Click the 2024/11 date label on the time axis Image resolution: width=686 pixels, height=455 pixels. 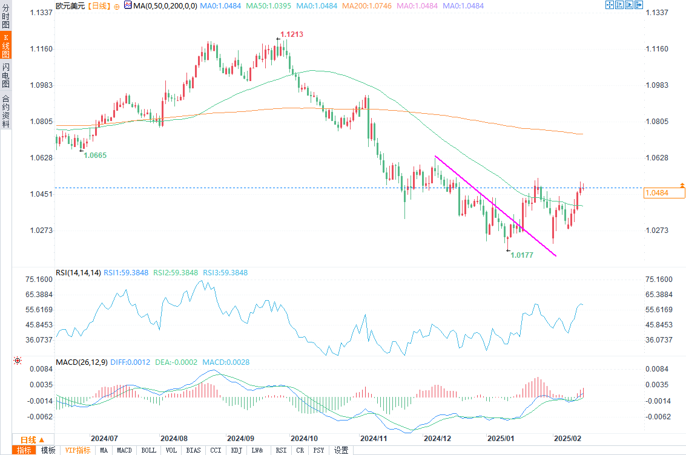[374, 439]
